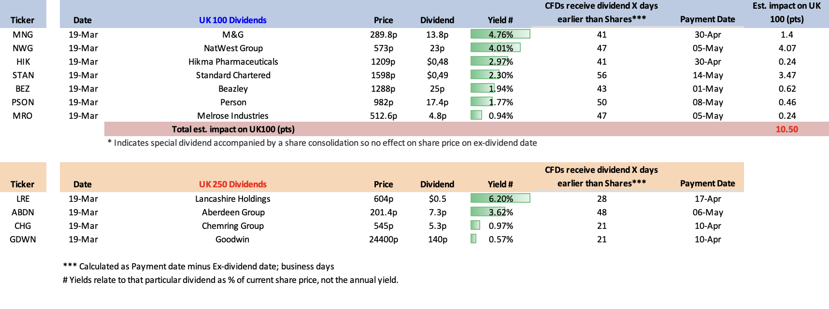Click the M&G 4.76% yield data bar

(500, 34)
